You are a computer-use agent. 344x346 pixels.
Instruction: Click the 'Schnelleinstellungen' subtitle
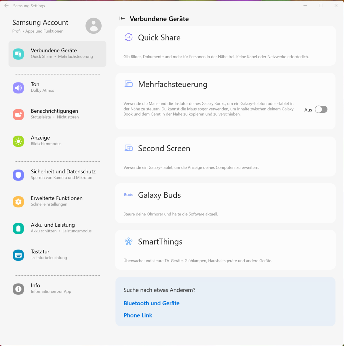(x=49, y=204)
